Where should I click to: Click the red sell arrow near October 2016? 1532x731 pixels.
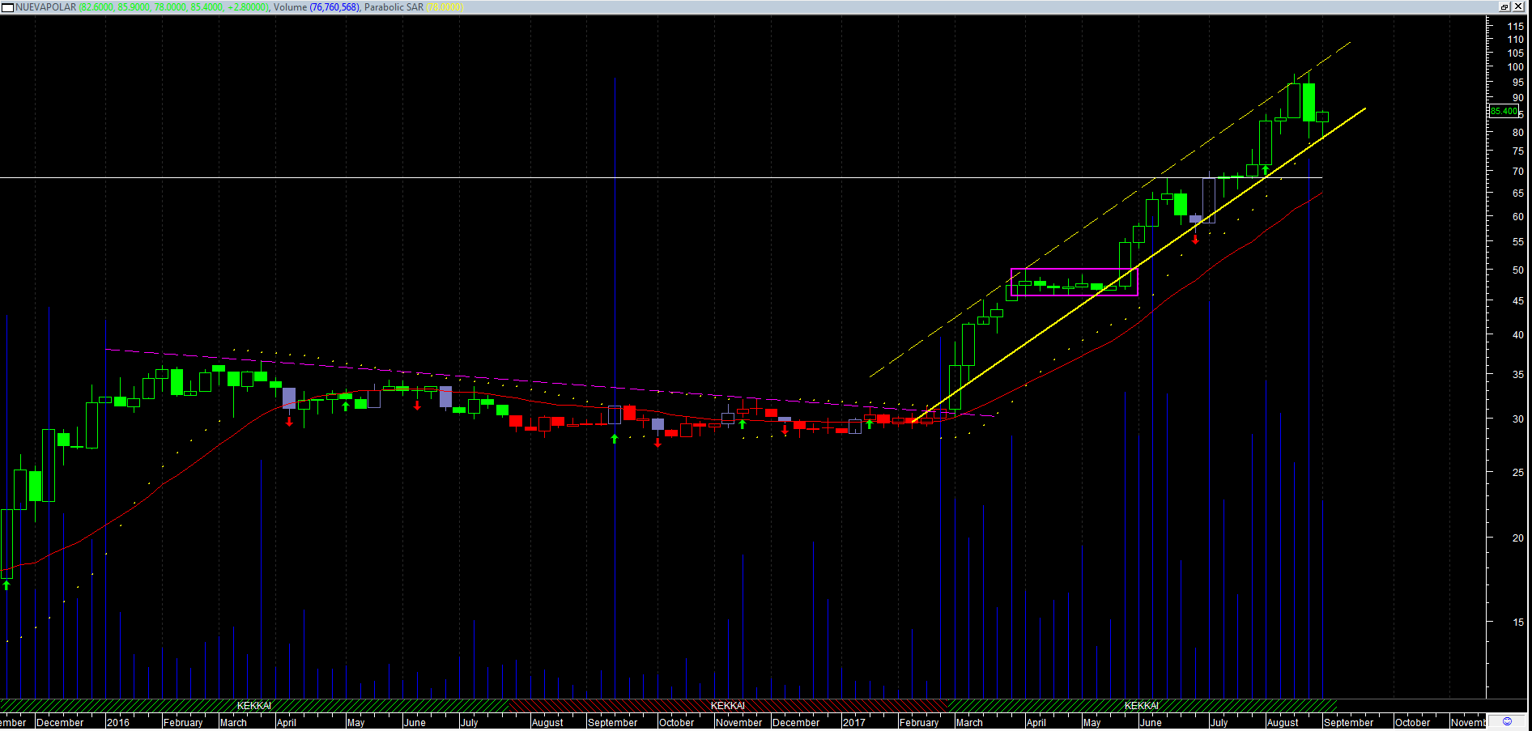point(657,443)
